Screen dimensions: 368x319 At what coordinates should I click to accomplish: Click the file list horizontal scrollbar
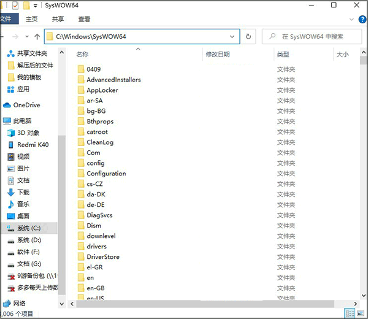point(205,304)
